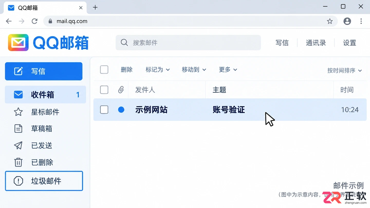
Task: Click the 垃圾邮件 warning octagon icon
Action: pos(18,181)
